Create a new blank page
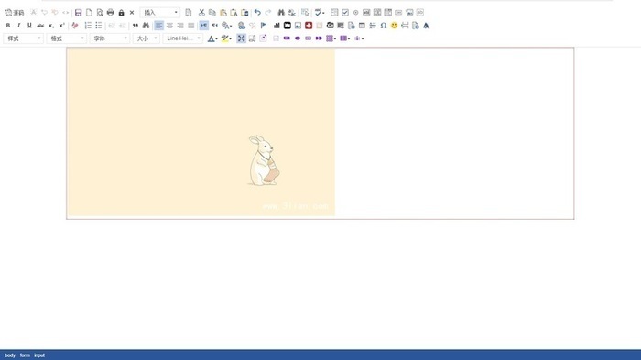The height and width of the screenshot is (360, 641). (x=89, y=13)
